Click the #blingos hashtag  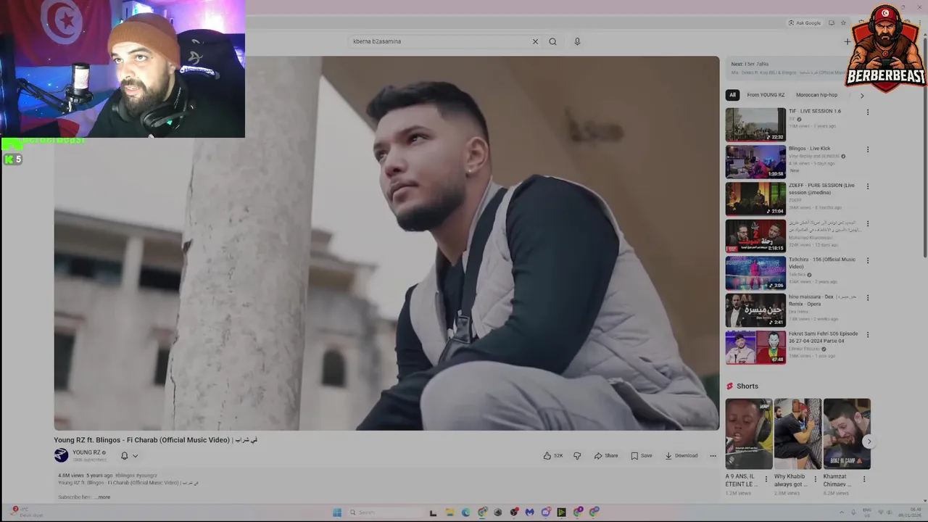[125, 476]
